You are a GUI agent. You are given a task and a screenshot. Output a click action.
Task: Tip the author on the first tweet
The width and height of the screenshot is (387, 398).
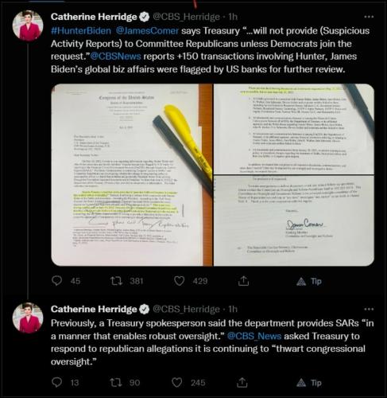[309, 281]
